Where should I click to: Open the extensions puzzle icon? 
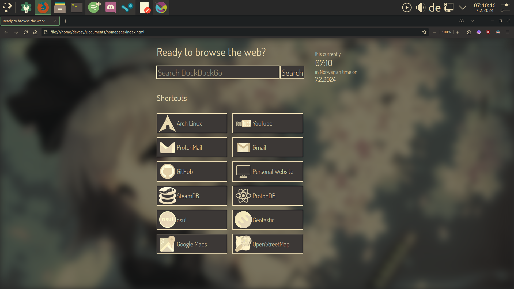pyautogui.click(x=469, y=32)
